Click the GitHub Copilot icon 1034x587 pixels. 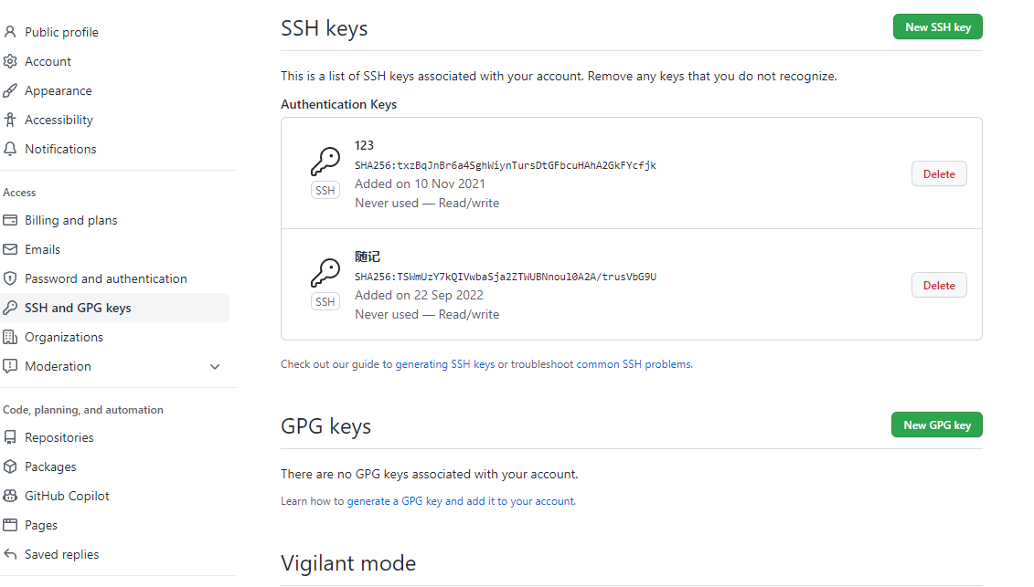pyautogui.click(x=10, y=496)
